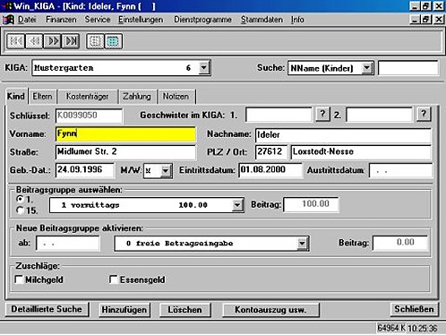This screenshot has width=446, height=335.
Task: Jump to the first record
Action: pos(16,41)
